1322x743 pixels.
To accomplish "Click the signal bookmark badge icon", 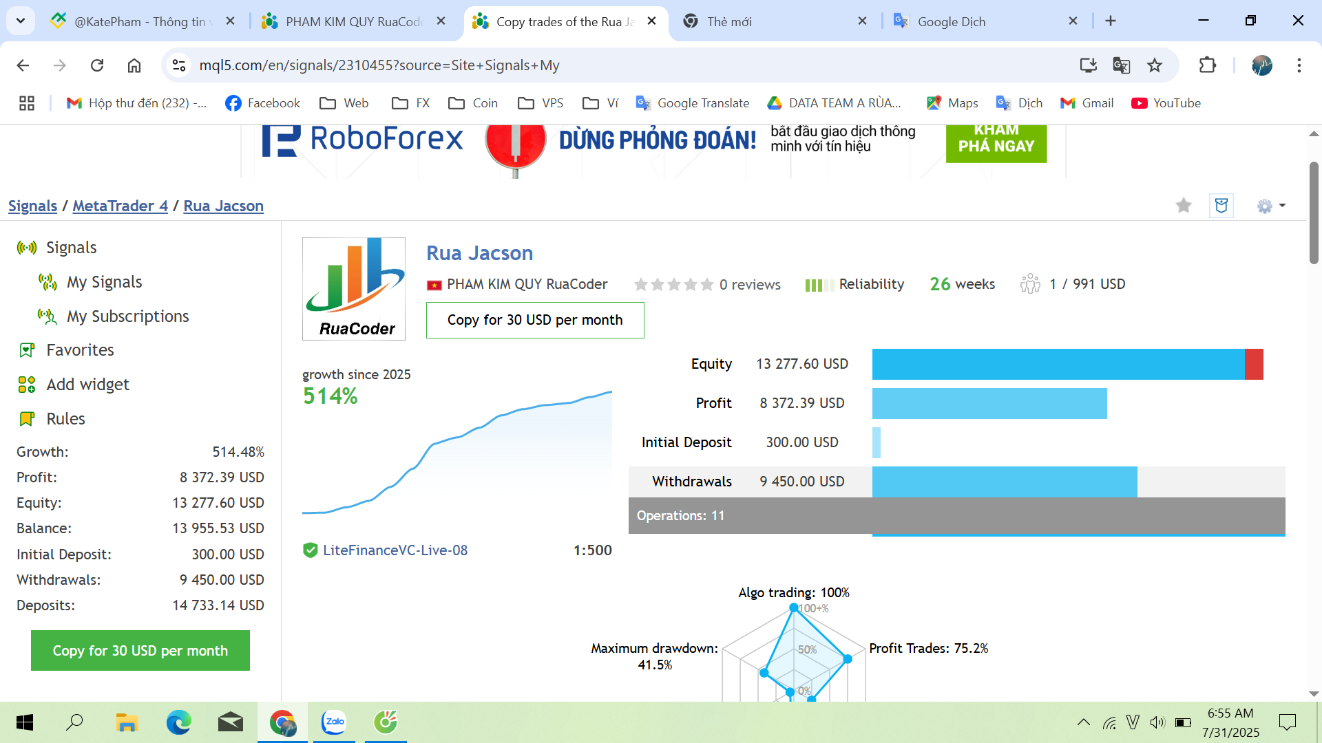I will pos(1221,206).
